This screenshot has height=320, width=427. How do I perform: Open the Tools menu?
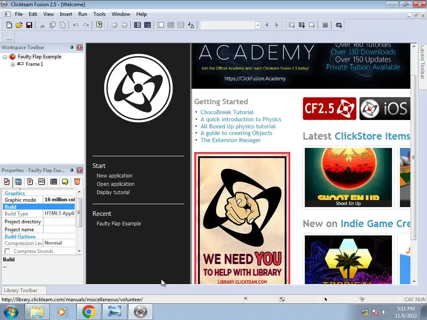pos(99,14)
